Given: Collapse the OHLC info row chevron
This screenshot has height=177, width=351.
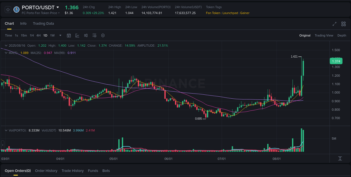Looking at the screenshot, I should (6, 45).
